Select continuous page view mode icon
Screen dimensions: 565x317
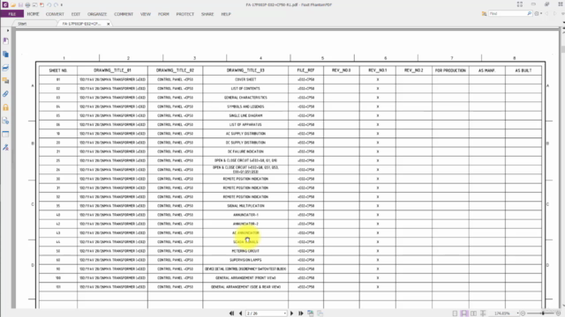[x=464, y=313]
